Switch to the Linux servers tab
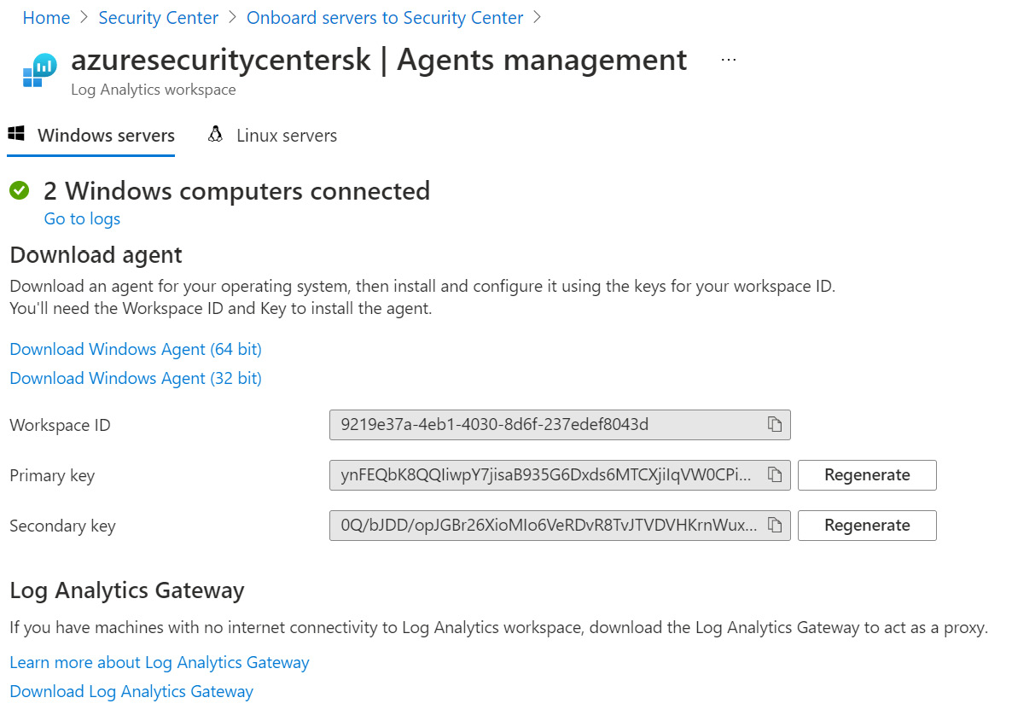1012x715 pixels. (271, 136)
